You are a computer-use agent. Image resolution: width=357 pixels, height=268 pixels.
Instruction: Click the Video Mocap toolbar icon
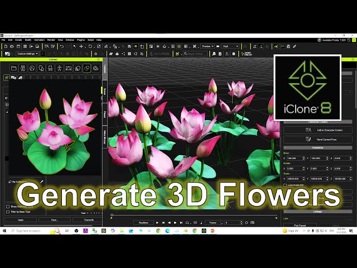tap(246, 54)
